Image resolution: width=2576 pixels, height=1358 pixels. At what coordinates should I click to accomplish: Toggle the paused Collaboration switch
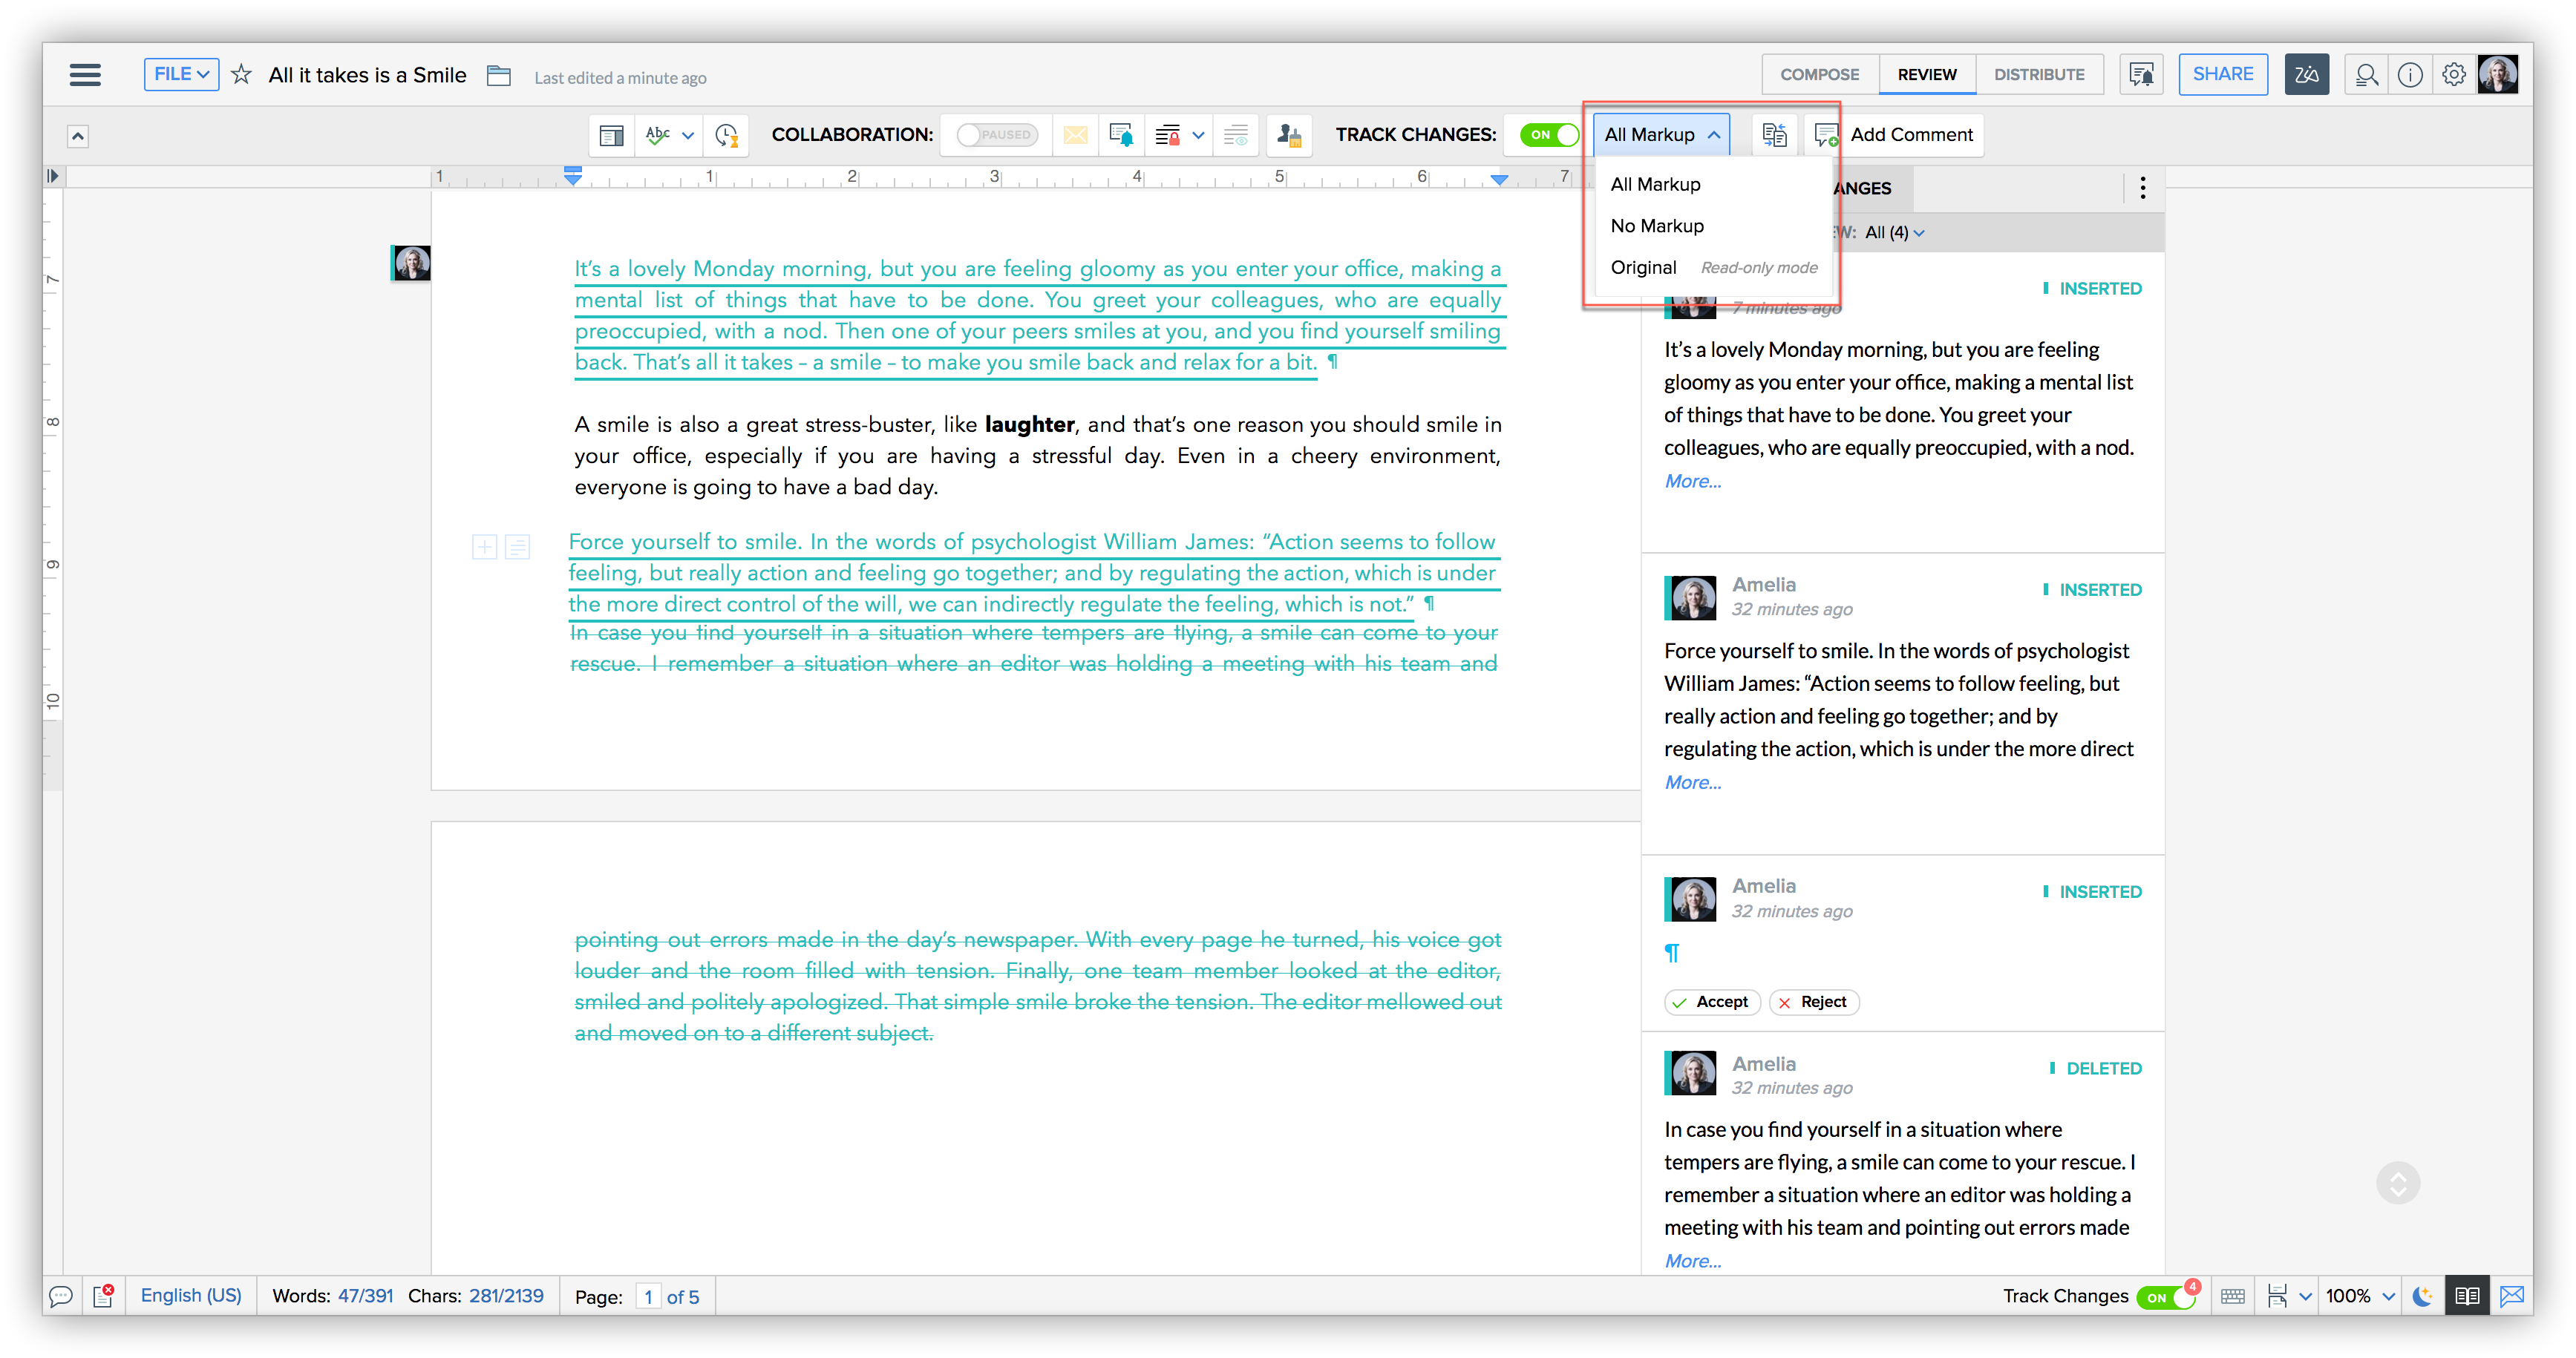coord(996,135)
